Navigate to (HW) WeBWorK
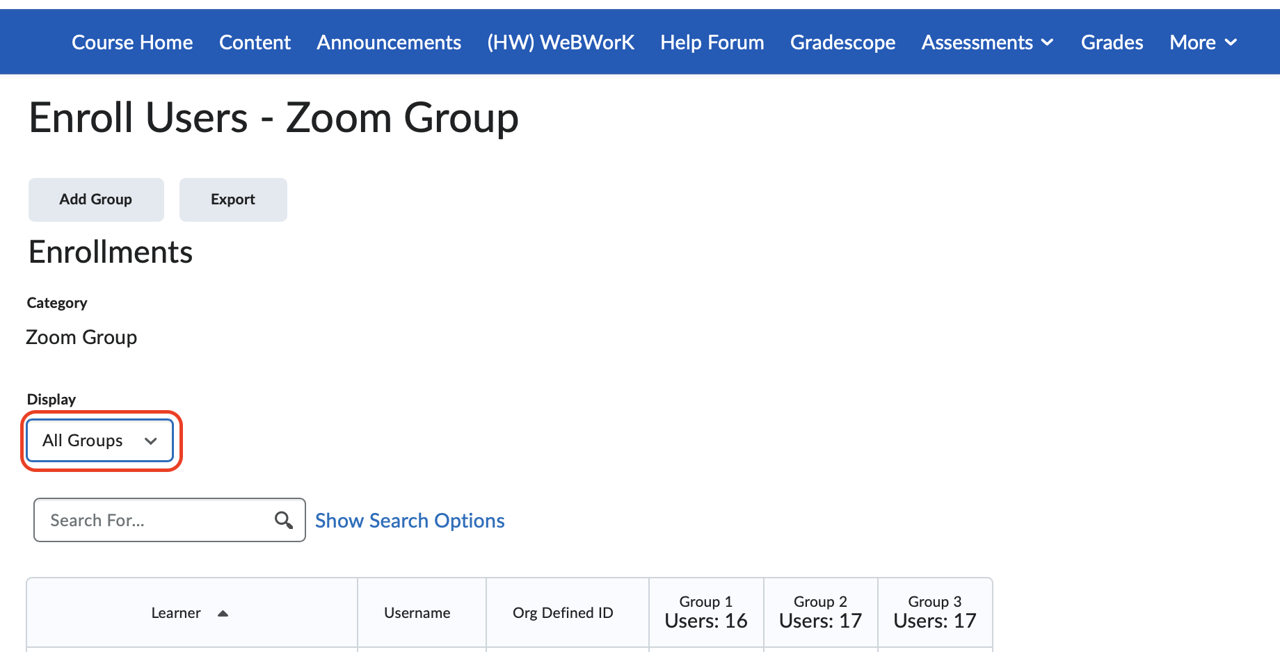Image resolution: width=1280 pixels, height=652 pixels. pos(561,42)
